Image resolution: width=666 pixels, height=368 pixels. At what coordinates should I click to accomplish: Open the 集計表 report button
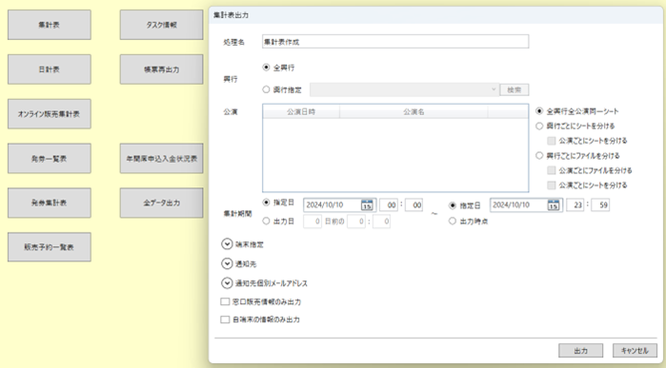click(50, 25)
